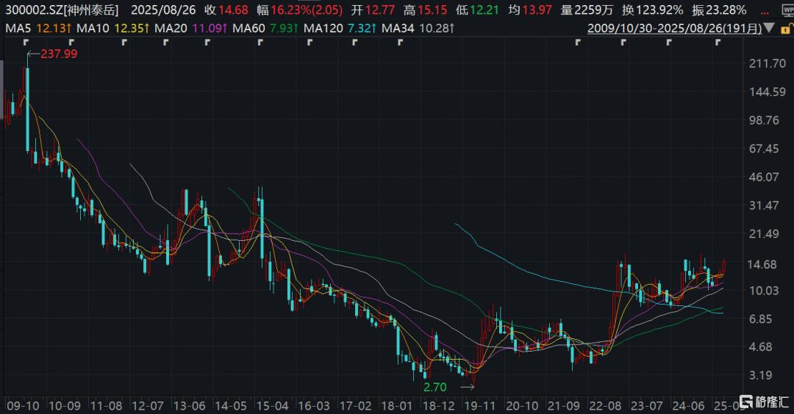Select the MA5 12.13 indicator label
Screen dimensions: 794x414
(x=38, y=29)
